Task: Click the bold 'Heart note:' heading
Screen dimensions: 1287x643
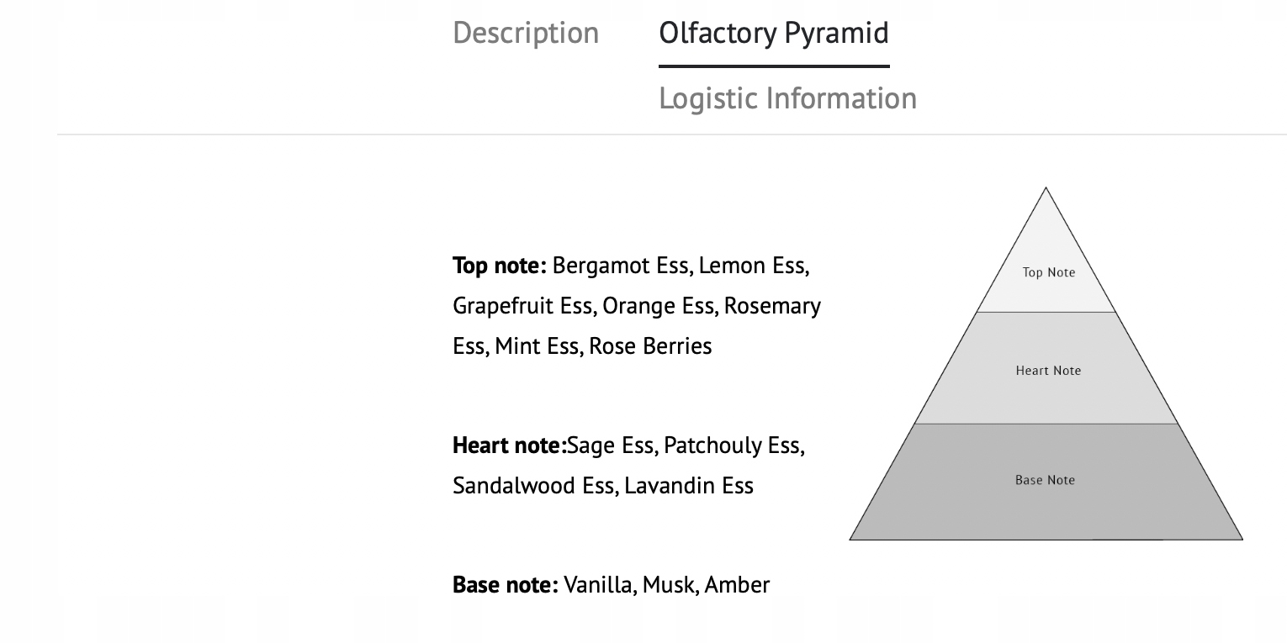Action: [x=510, y=445]
